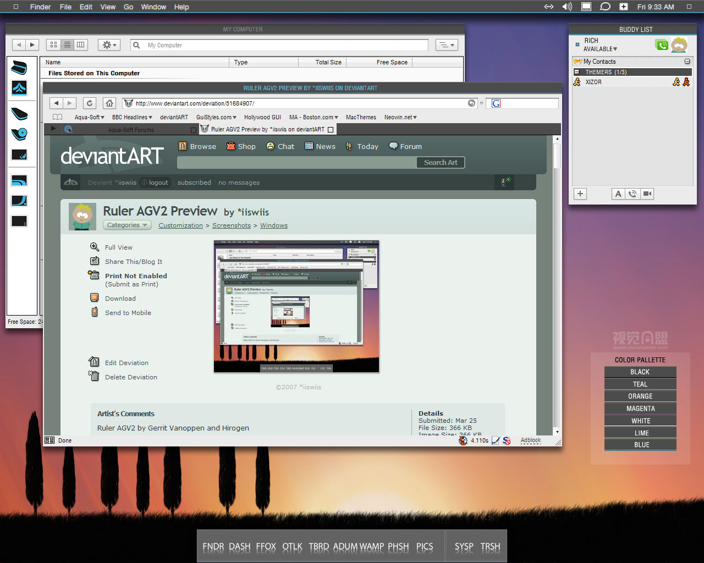This screenshot has height=563, width=704.
Task: Open the Browse section on deviantART
Action: (x=197, y=146)
